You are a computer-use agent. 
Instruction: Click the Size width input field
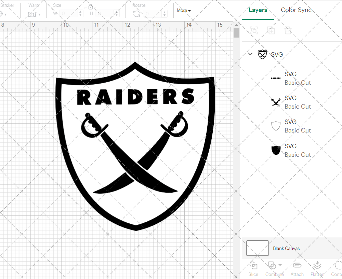click(x=68, y=14)
